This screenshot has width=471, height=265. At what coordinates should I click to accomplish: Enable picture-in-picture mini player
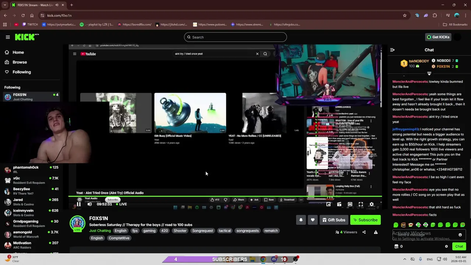point(329,204)
